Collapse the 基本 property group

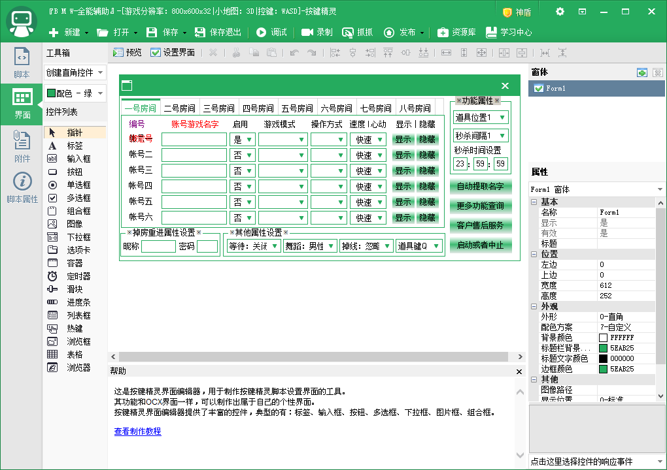click(534, 202)
